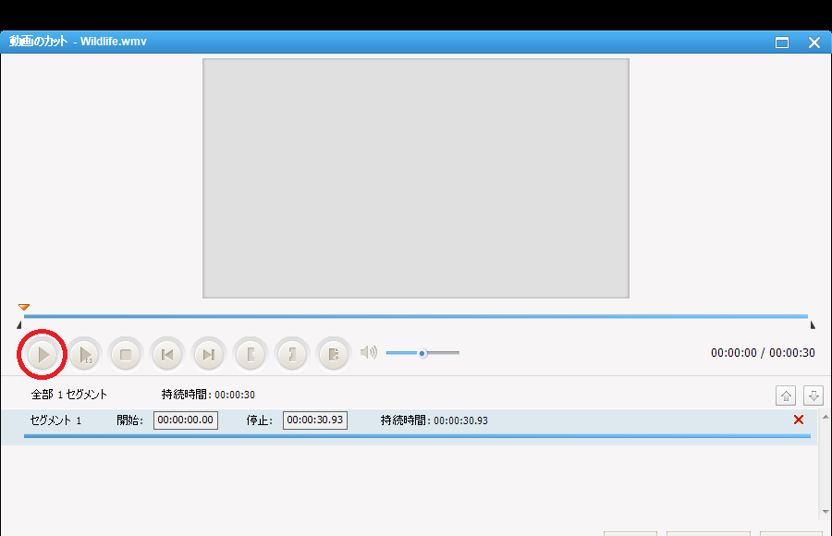Click the time display 00:00:00 / 00:00:30

pos(763,353)
